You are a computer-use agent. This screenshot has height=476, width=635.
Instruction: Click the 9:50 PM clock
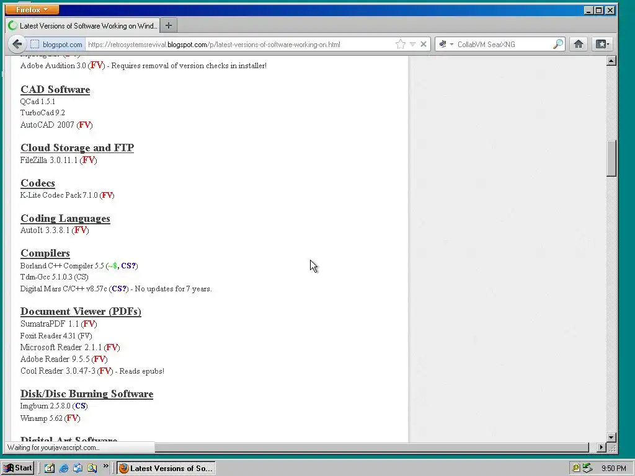[613, 469]
